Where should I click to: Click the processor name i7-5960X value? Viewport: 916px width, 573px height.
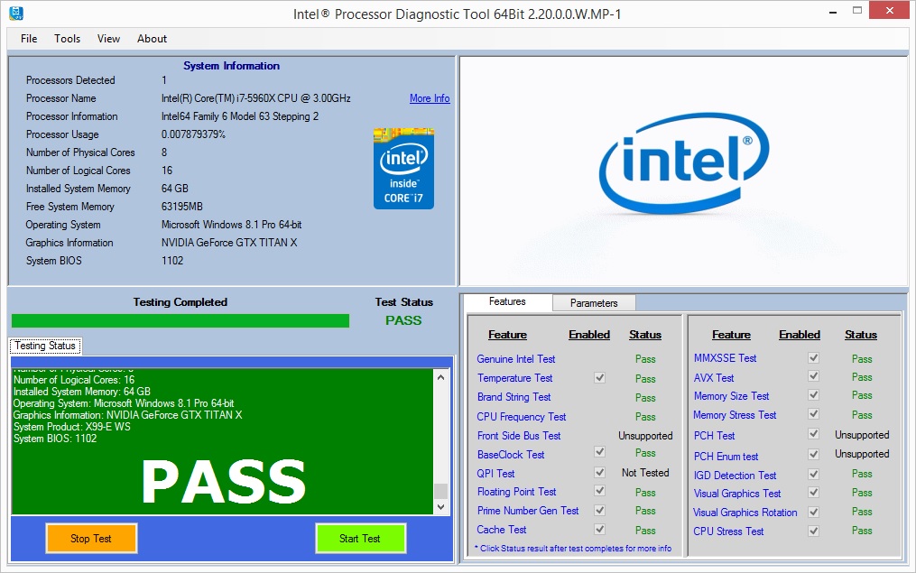(256, 98)
